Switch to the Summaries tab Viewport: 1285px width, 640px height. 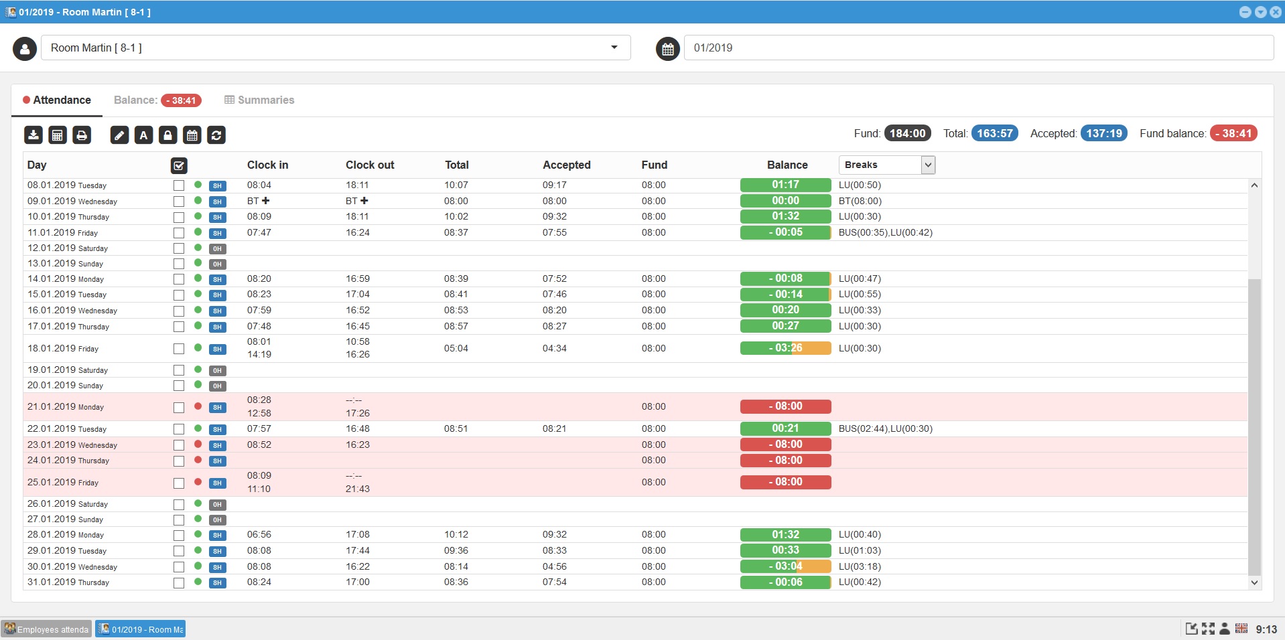[259, 100]
